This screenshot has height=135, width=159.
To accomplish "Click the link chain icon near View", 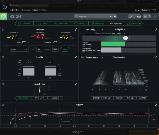I will (x=154, y=10).
